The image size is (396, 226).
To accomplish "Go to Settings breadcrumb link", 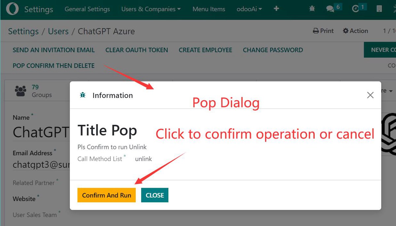I will (23, 31).
